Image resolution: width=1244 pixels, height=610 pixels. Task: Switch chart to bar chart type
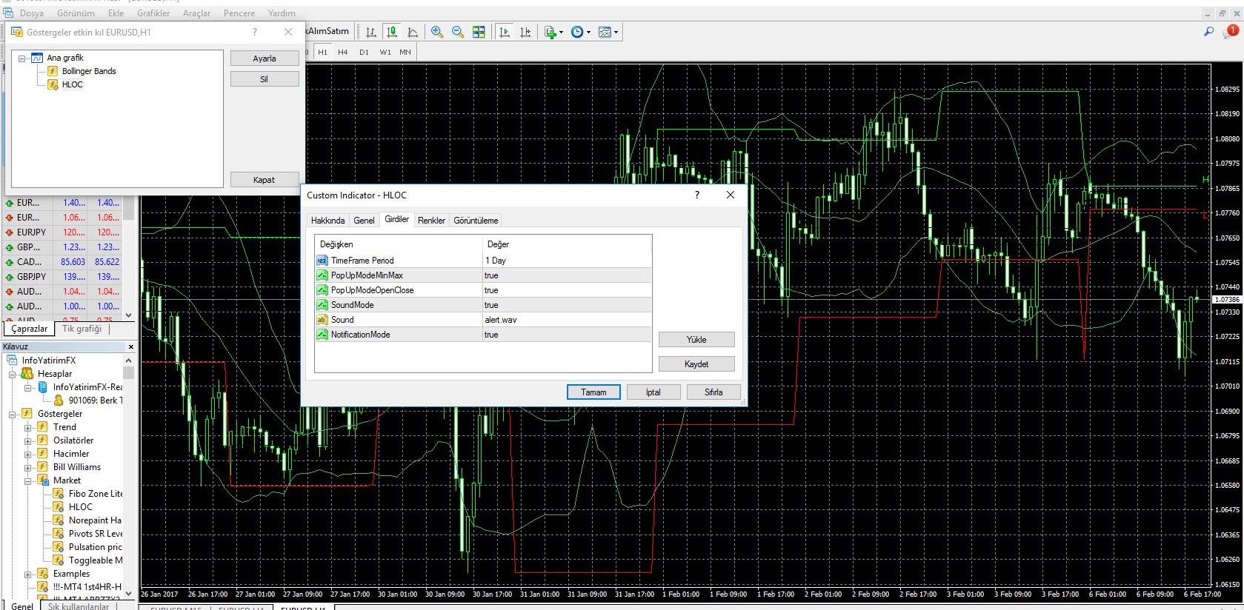[371, 32]
